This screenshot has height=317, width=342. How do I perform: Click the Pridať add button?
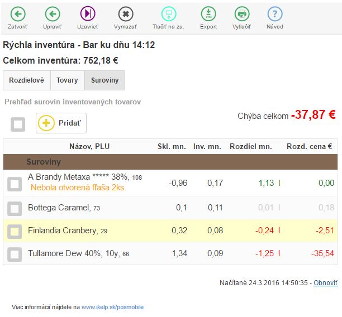(x=61, y=123)
